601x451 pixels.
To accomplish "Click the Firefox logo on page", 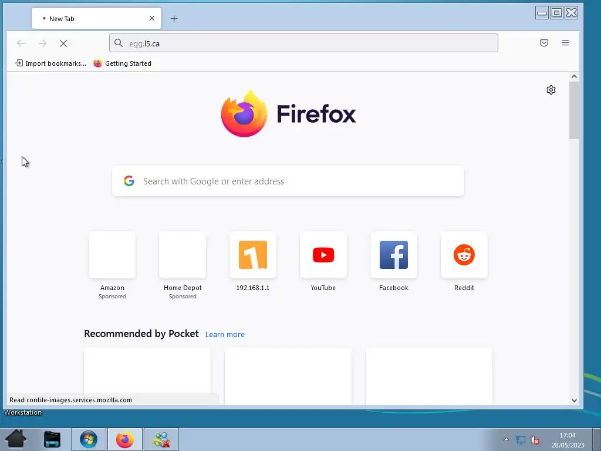I will tap(288, 113).
